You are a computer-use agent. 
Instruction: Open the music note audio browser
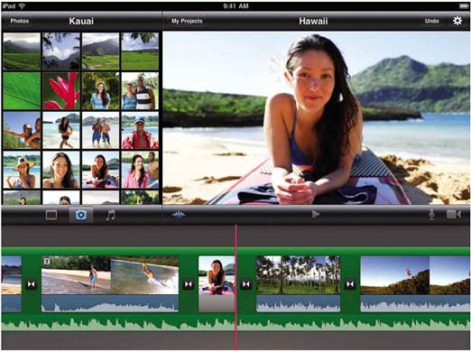click(110, 216)
